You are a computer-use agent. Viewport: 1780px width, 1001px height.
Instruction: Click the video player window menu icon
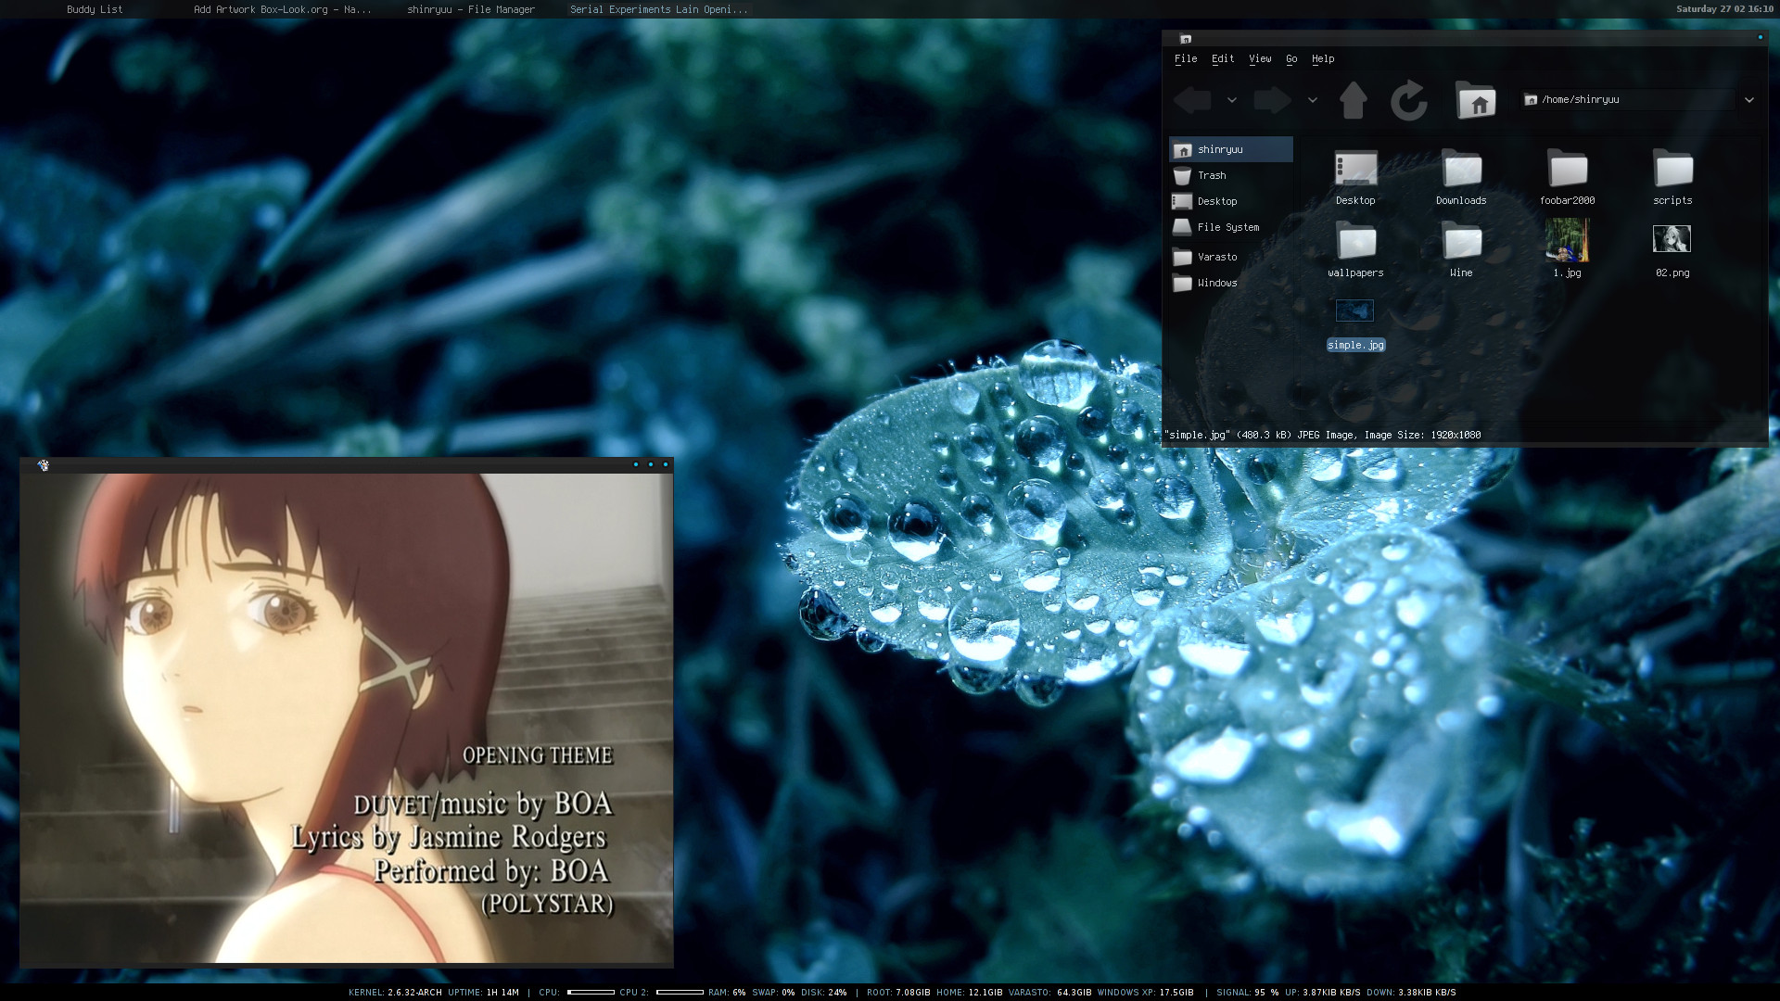(43, 465)
